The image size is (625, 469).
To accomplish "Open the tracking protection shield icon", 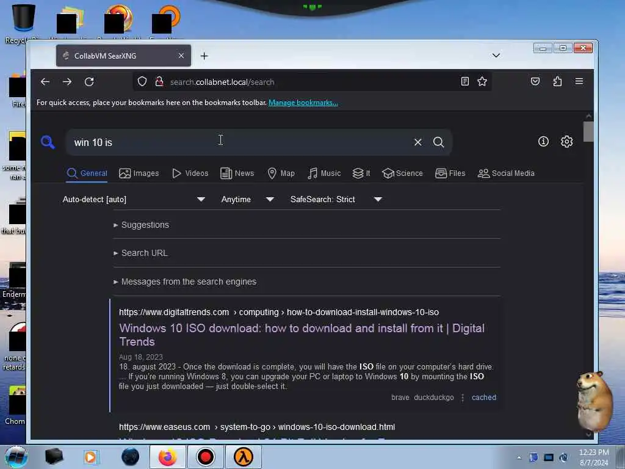I will coord(142,82).
